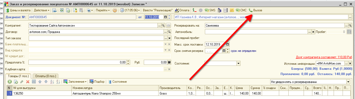
Task: Select the Документ № input field
Action: 82,17
